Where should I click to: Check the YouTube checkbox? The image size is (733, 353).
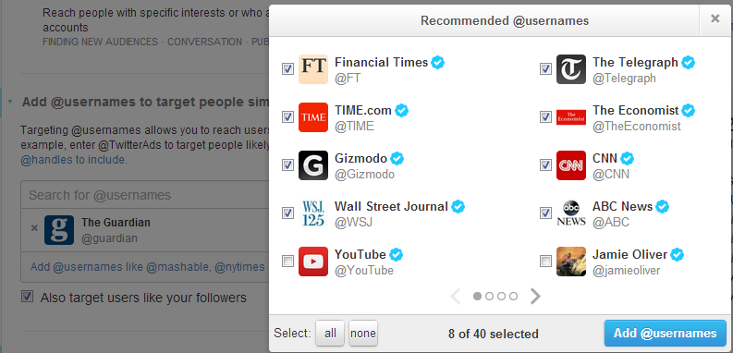click(x=288, y=261)
